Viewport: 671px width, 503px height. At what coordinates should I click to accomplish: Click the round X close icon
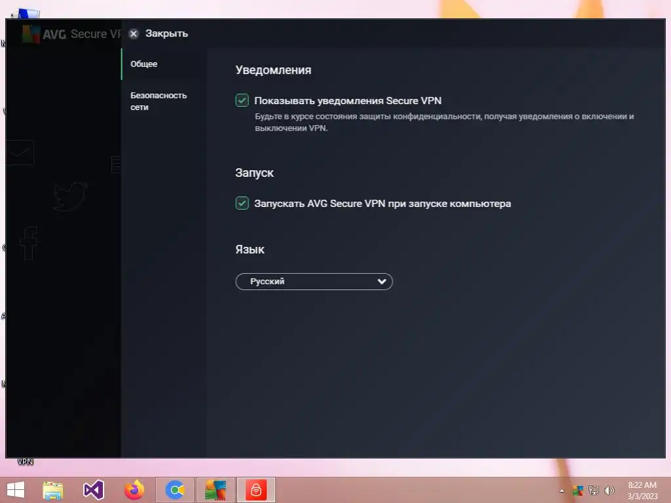click(x=134, y=34)
